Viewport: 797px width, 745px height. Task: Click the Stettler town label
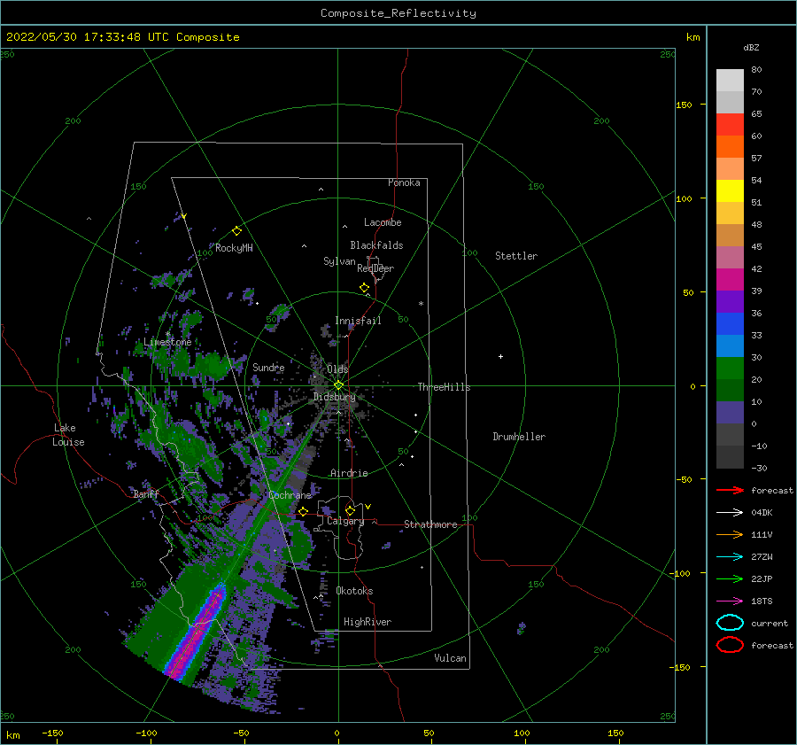click(516, 256)
